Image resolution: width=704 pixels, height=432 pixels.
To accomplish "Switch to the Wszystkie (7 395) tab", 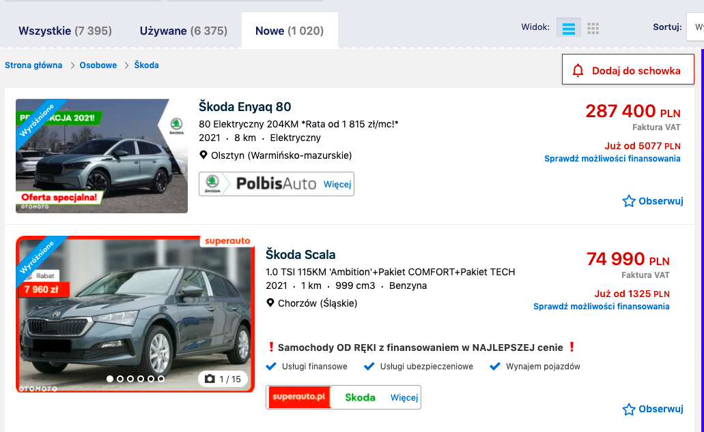I will point(65,31).
